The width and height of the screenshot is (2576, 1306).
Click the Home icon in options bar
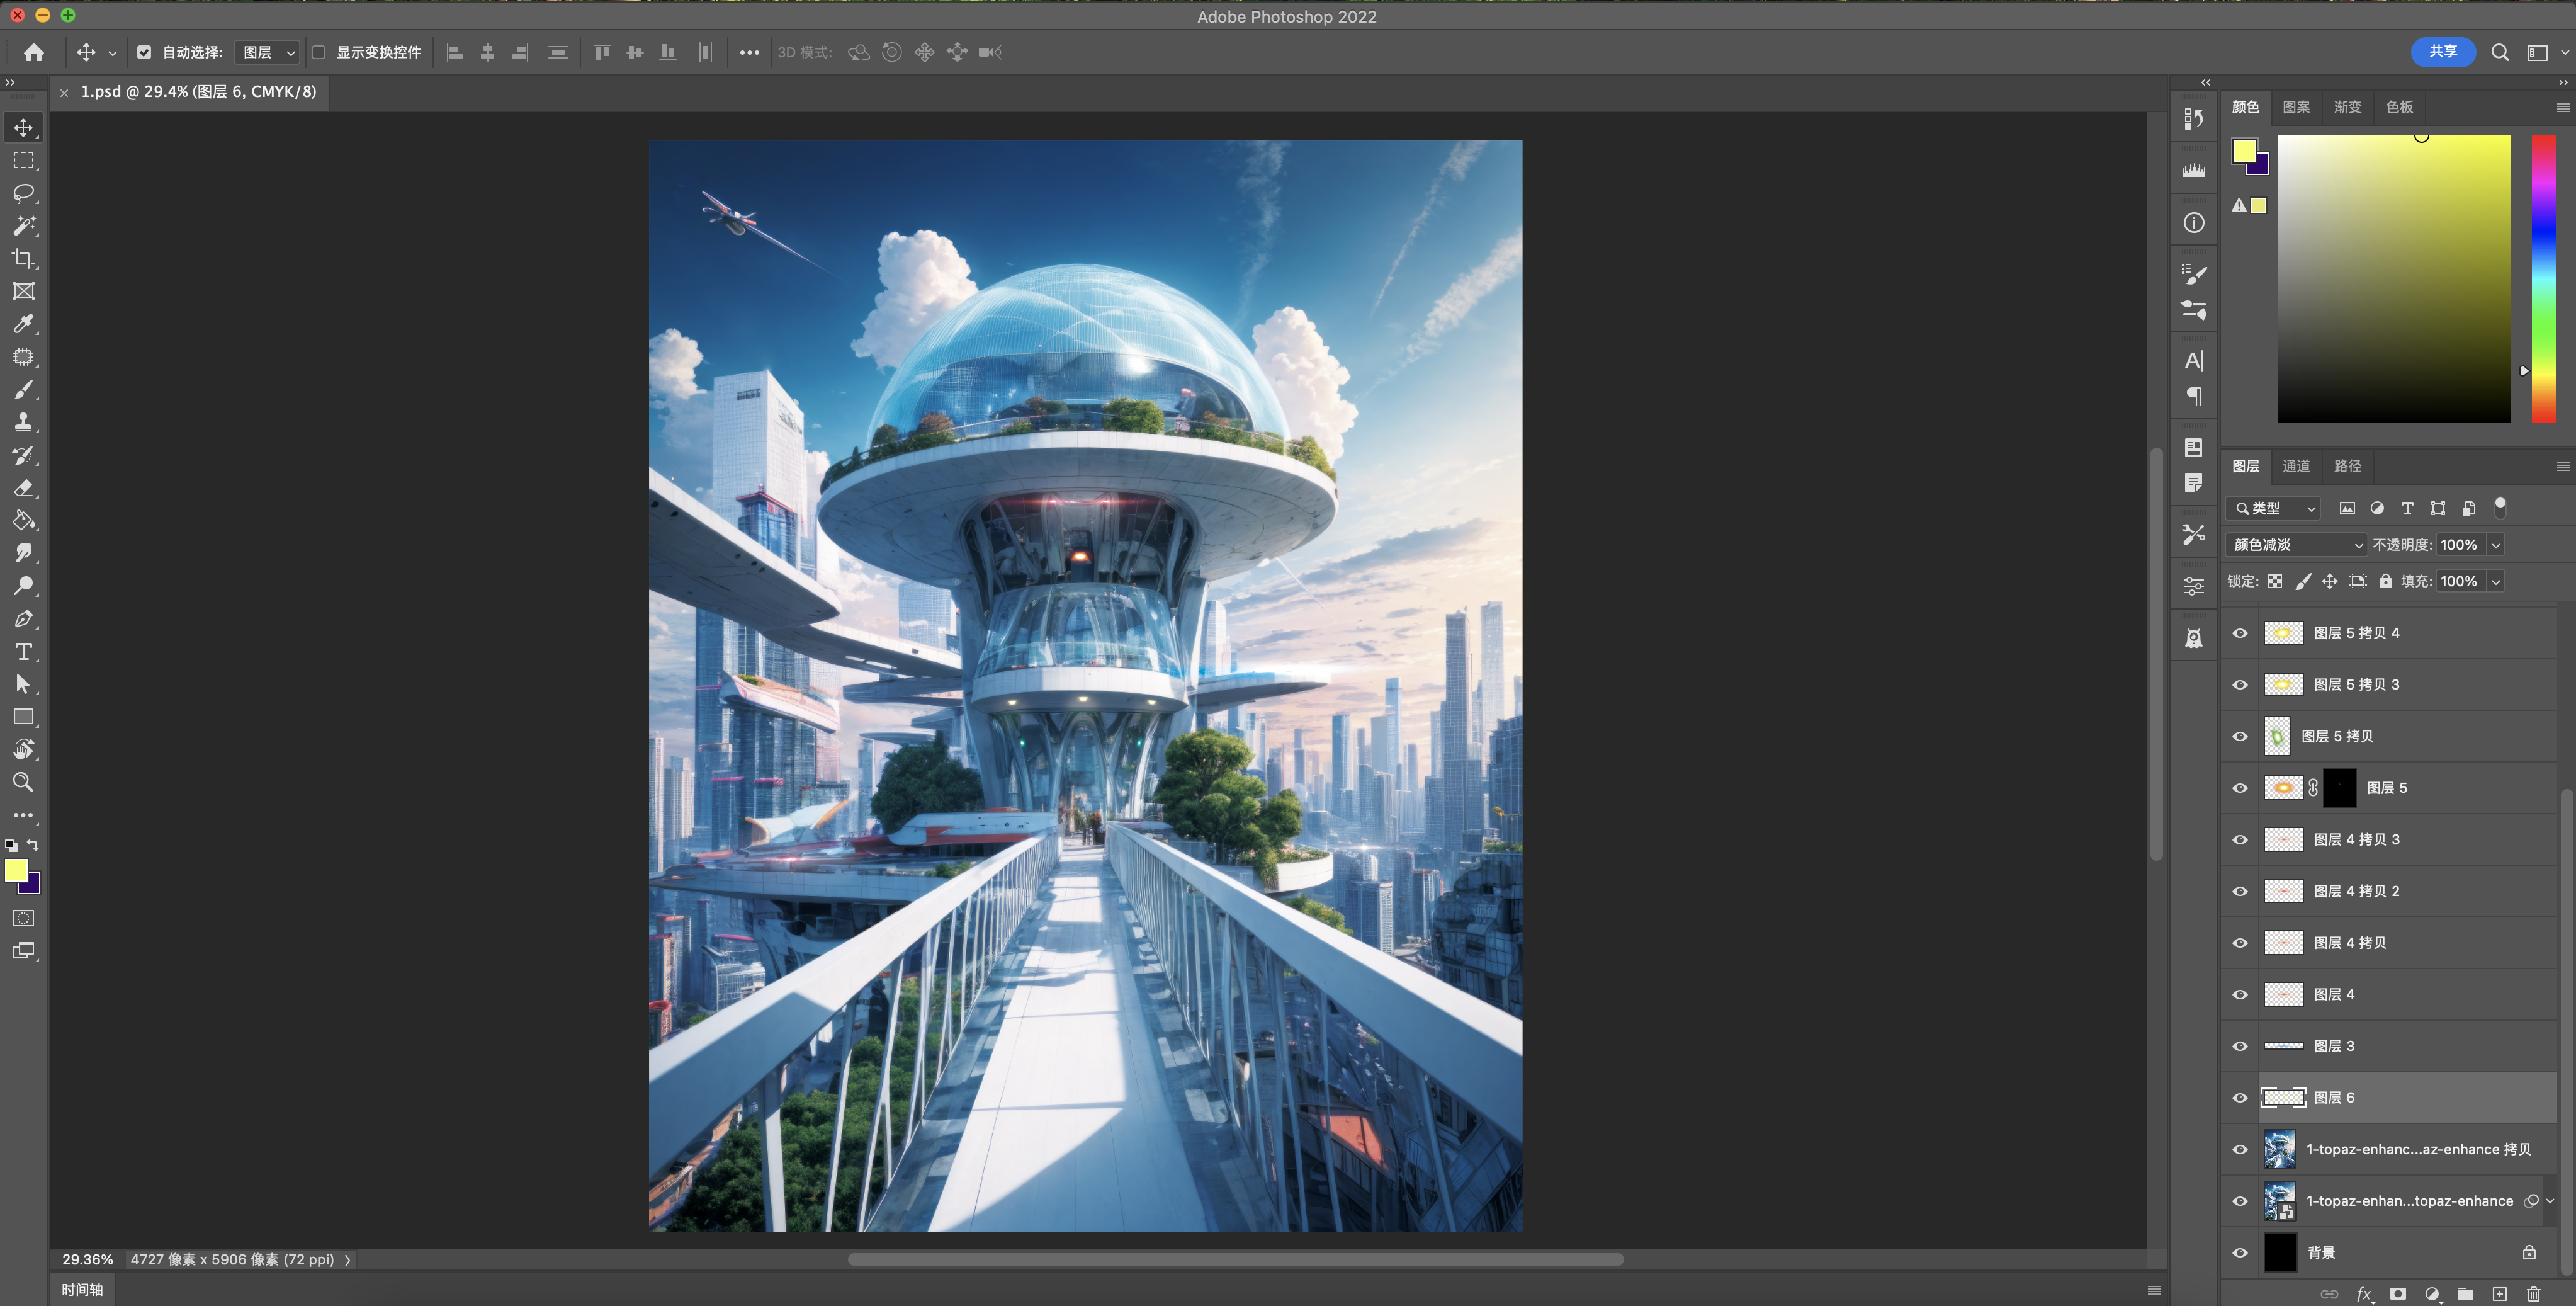(34, 52)
